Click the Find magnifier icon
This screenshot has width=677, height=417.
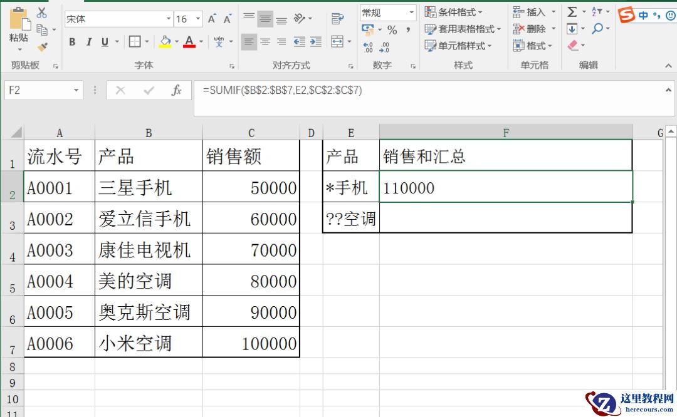597,28
